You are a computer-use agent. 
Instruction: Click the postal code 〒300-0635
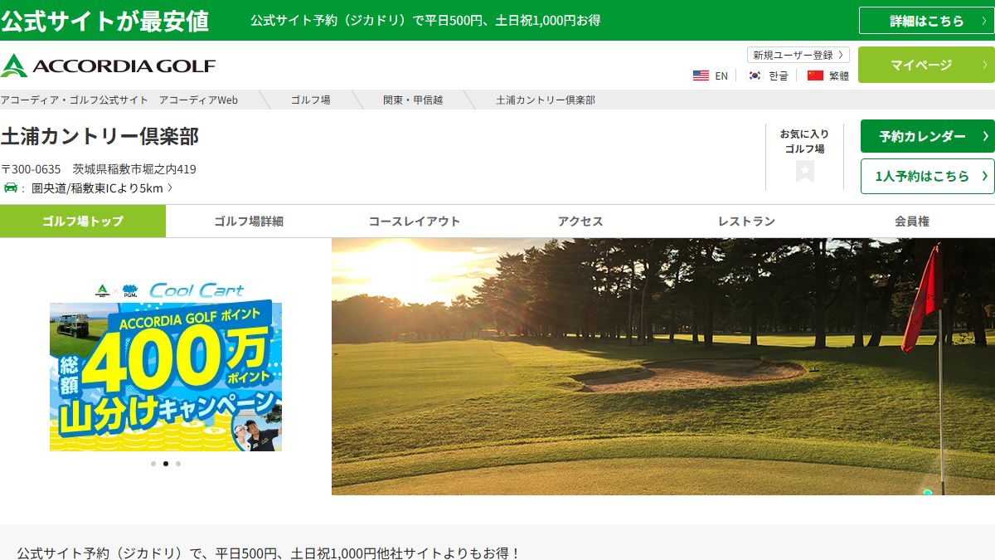[x=31, y=169]
